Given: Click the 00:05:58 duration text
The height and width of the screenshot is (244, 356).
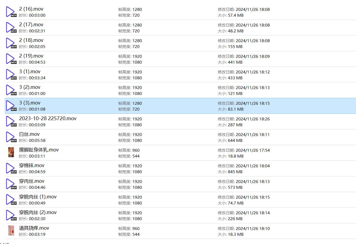Looking at the screenshot, I should tap(37, 141).
